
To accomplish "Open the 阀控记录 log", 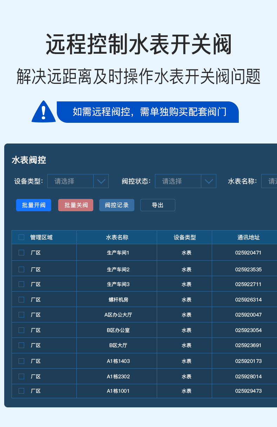I will [117, 205].
